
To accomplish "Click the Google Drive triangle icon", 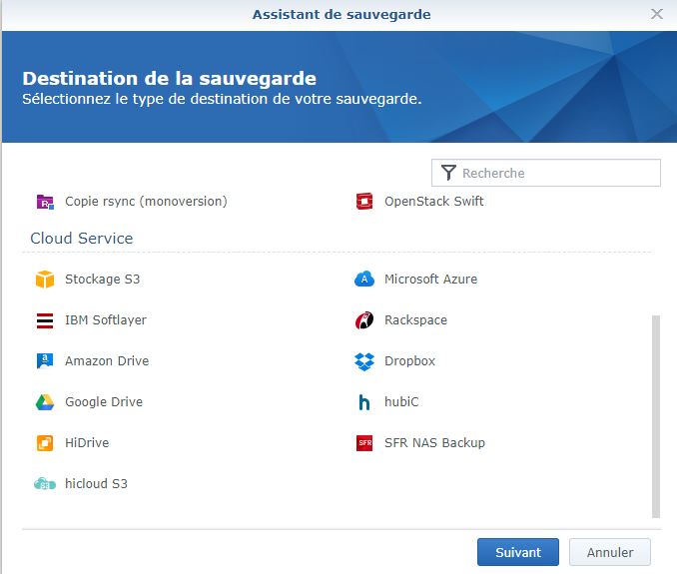I will click(x=45, y=402).
